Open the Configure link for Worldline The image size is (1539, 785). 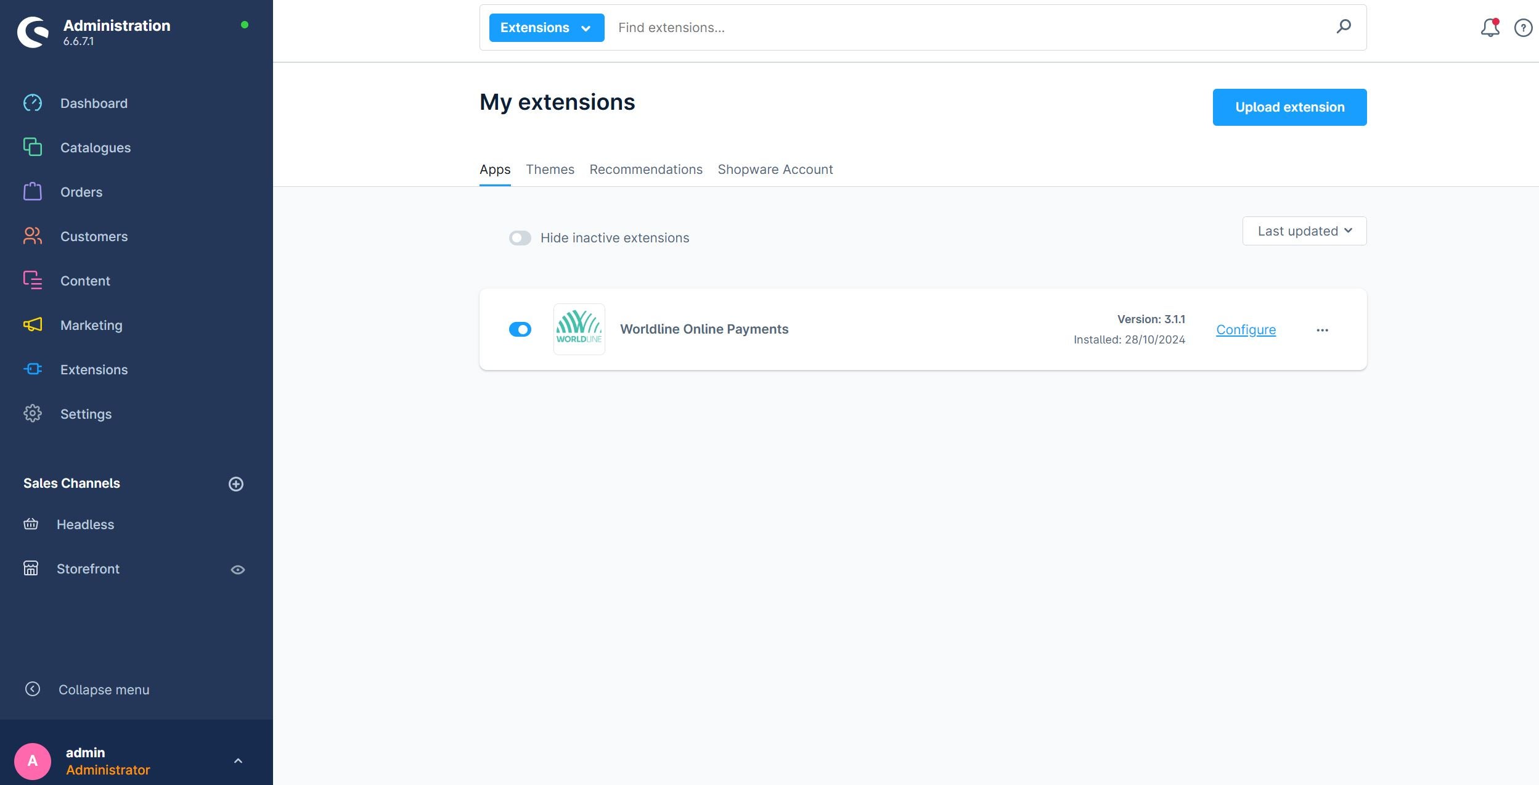[1245, 330]
